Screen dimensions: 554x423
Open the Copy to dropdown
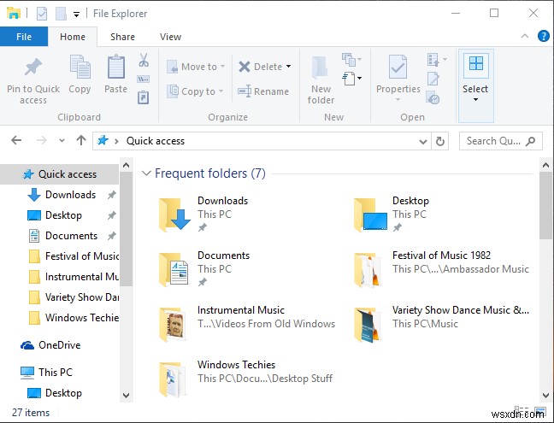[x=195, y=91]
